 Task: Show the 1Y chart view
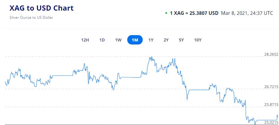click(151, 40)
